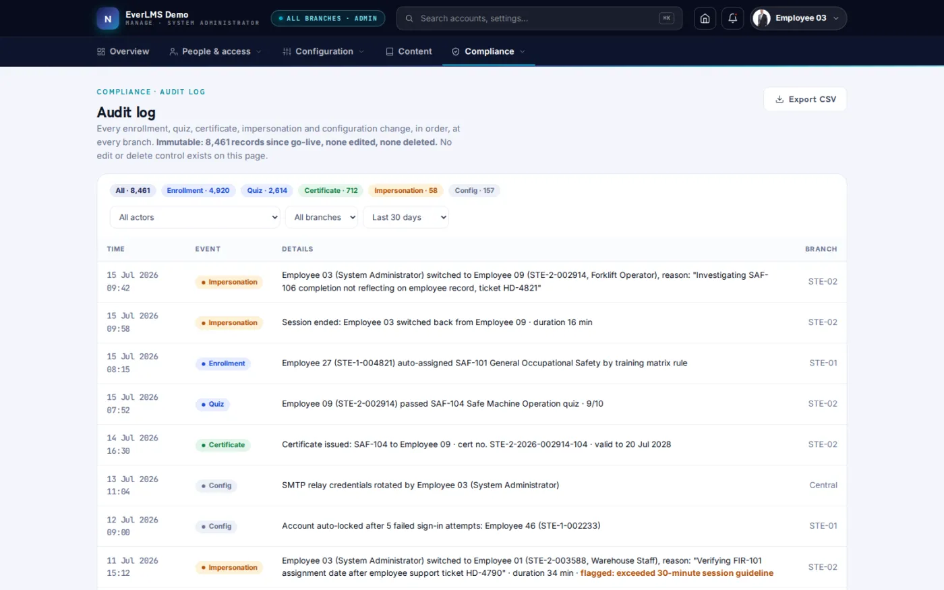This screenshot has height=590, width=944.
Task: Open the notifications bell
Action: tap(733, 18)
